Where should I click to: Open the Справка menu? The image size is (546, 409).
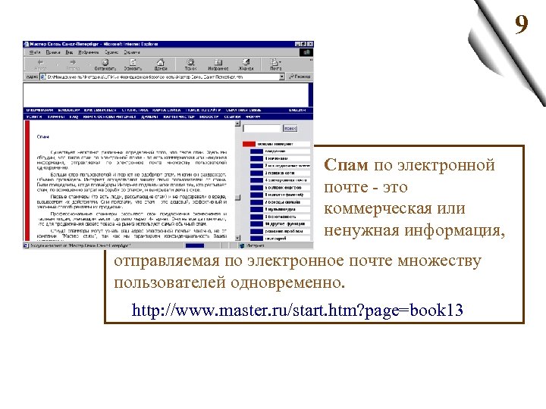pyautogui.click(x=132, y=52)
